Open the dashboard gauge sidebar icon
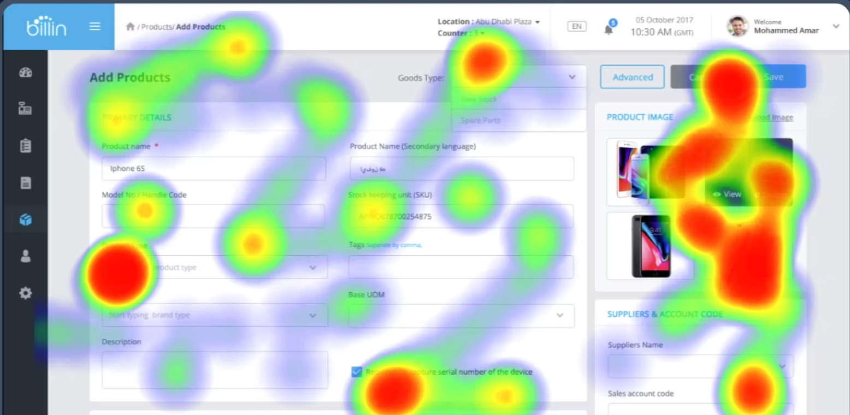 click(x=26, y=73)
